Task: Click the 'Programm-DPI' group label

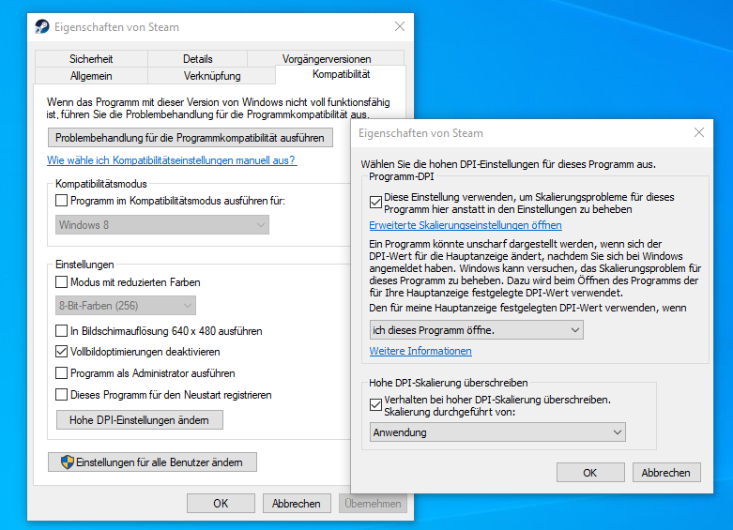Action: point(401,176)
